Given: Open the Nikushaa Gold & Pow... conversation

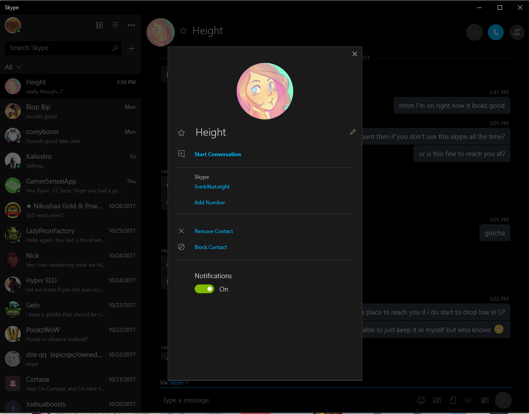Looking at the screenshot, I should [70, 210].
